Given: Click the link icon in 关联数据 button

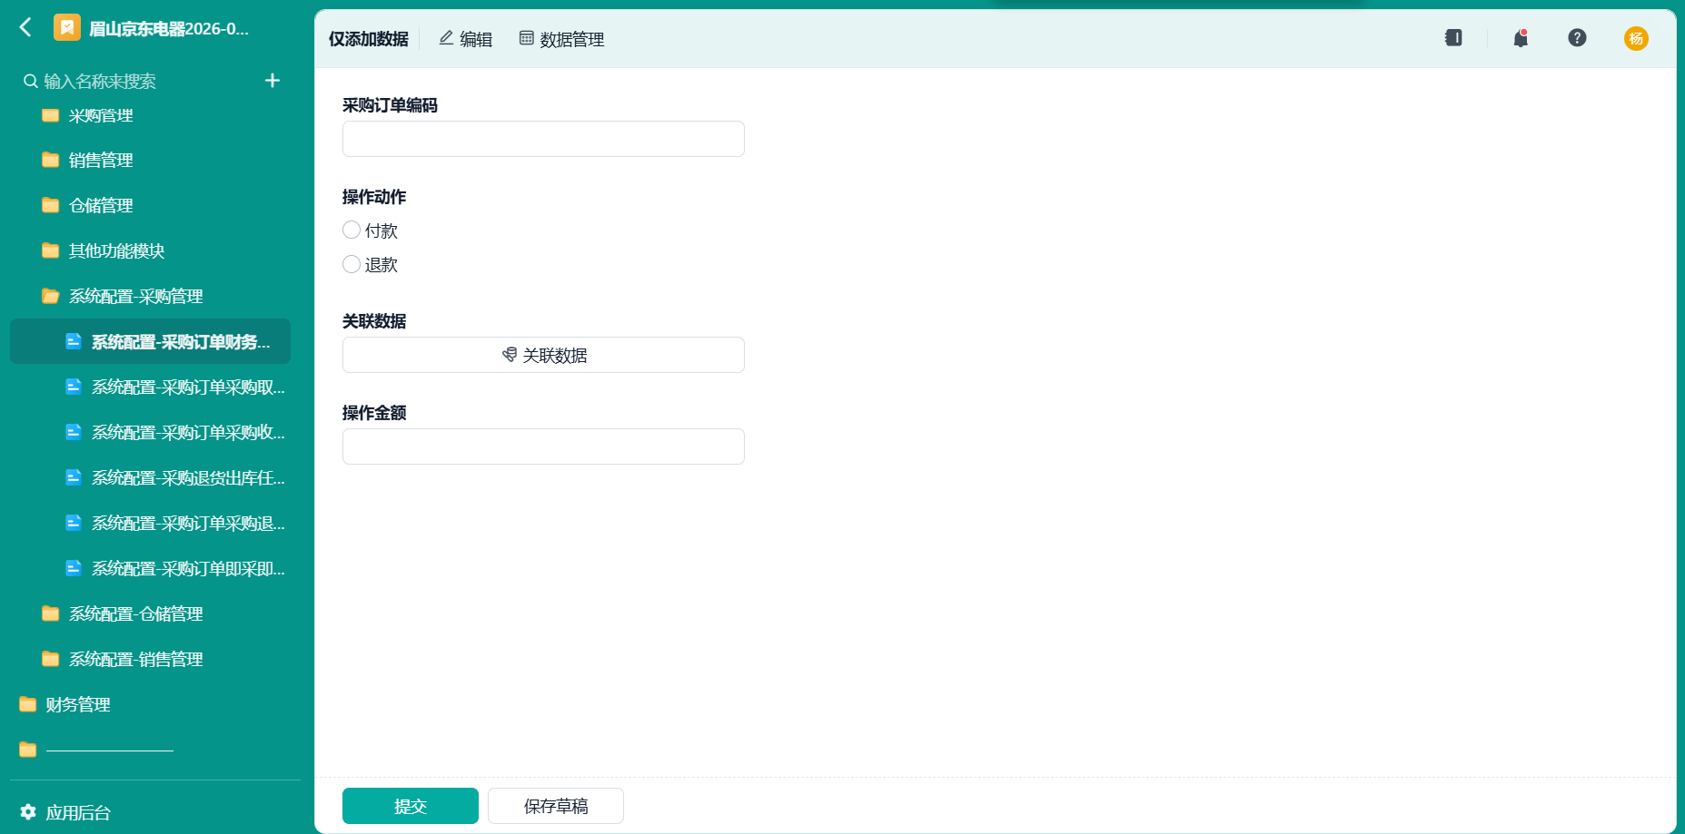Looking at the screenshot, I should tap(510, 355).
